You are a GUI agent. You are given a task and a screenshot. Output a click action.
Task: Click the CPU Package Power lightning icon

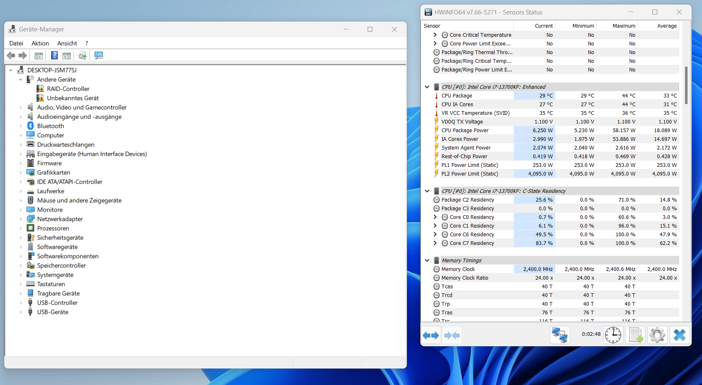[x=436, y=130]
